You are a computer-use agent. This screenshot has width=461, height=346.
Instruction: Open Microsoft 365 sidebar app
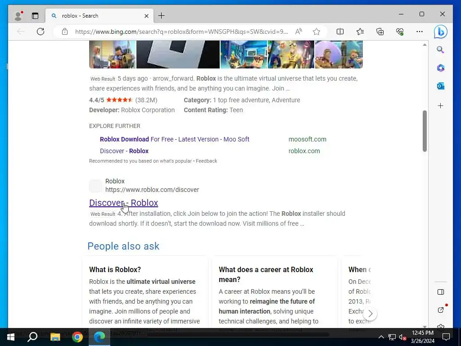440,68
